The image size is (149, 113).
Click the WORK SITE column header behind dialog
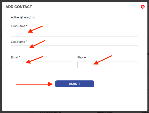point(105,112)
